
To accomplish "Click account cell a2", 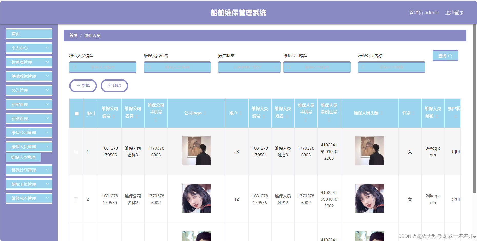I will coord(237,199).
